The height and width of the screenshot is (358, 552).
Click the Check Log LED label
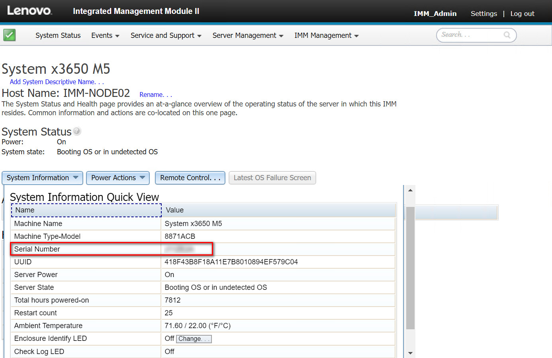tap(39, 352)
